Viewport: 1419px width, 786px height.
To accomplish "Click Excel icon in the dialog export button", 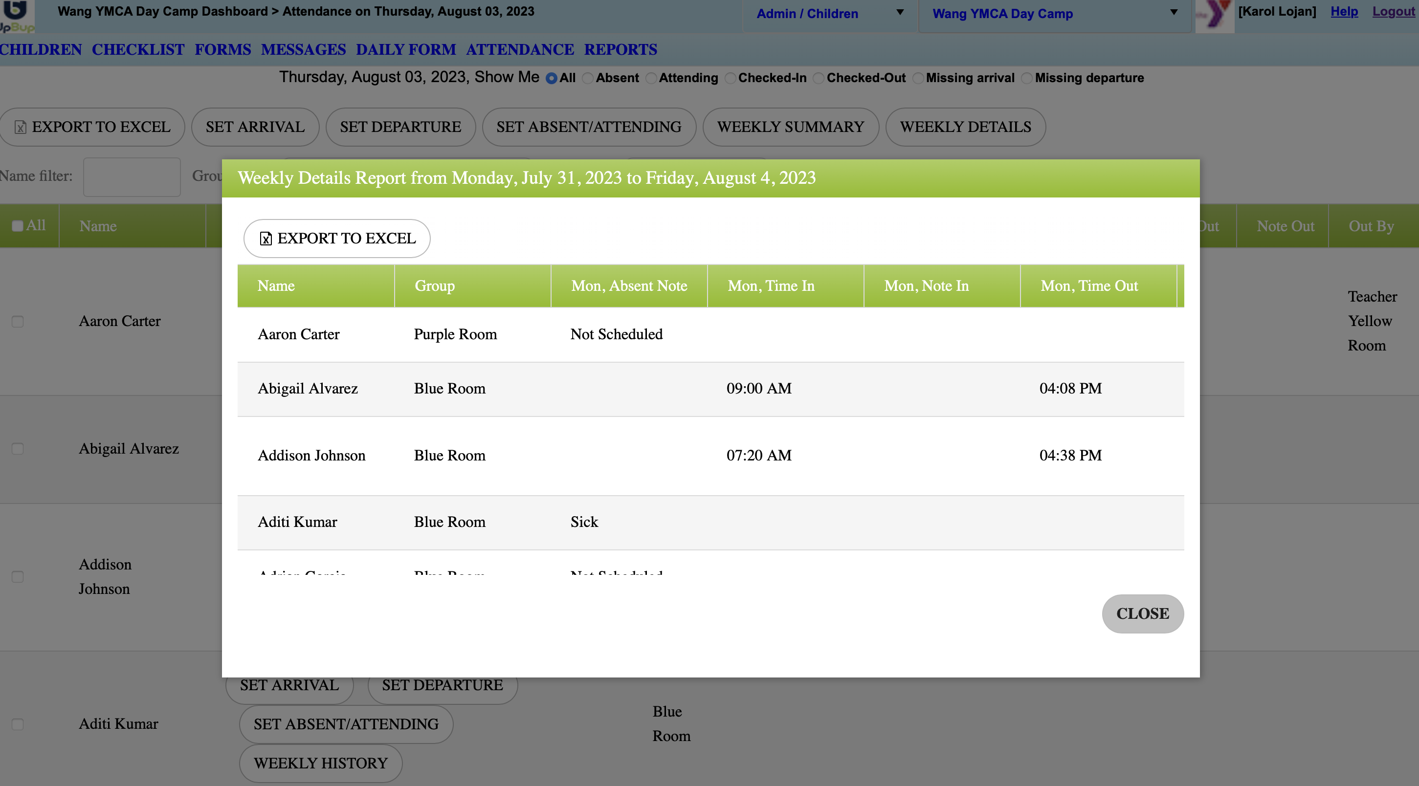I will 266,239.
